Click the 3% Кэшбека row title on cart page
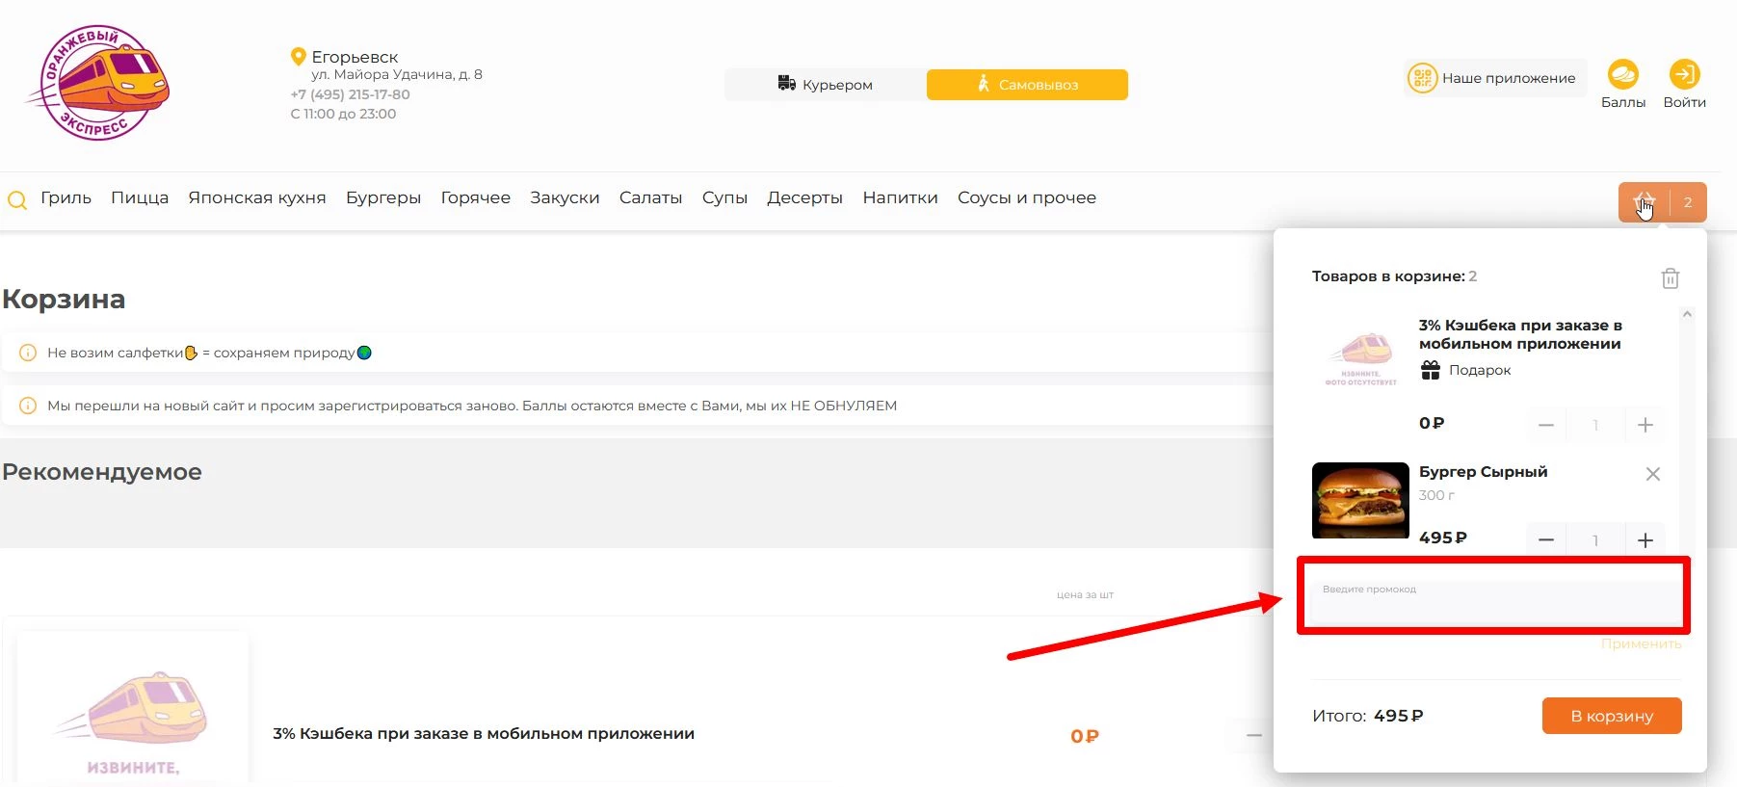Screen dimensions: 1737x787 (484, 734)
